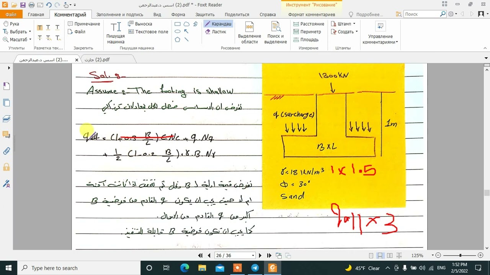Image resolution: width=490 pixels, height=275 pixels.
Task: Open the Создать stamp dropdown
Action: [x=345, y=32]
